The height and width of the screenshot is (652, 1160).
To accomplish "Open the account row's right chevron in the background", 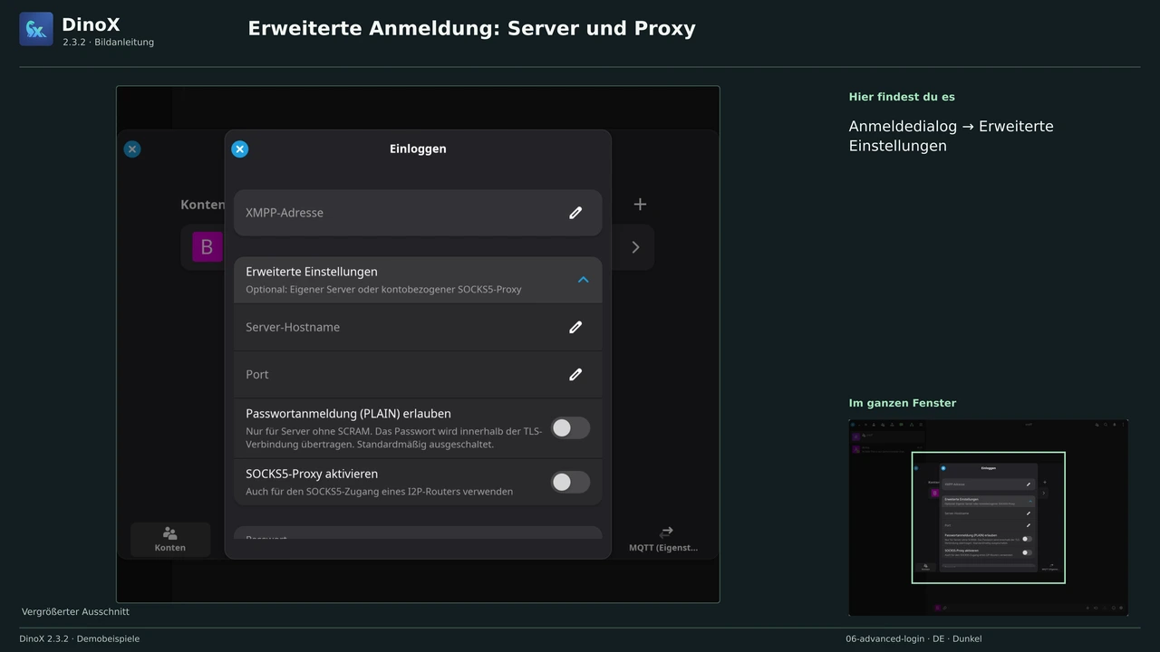I will point(635,247).
